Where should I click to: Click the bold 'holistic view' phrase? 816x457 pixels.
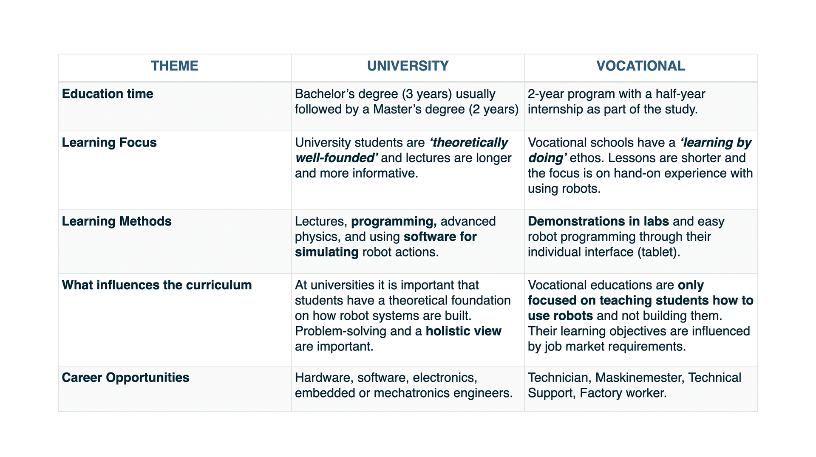pos(463,331)
